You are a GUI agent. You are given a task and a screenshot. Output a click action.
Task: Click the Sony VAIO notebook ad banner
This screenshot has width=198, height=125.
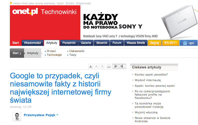[139, 22]
